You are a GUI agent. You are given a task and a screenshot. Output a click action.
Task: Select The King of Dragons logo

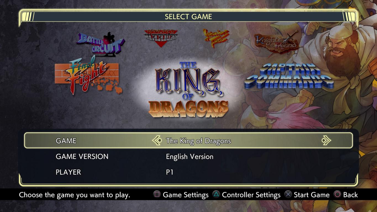(x=188, y=89)
